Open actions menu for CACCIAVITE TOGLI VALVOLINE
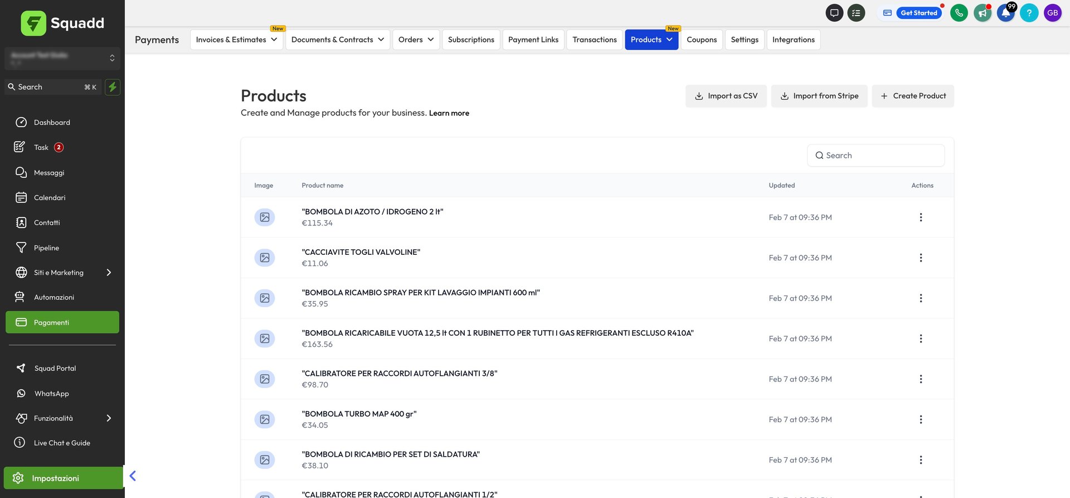The height and width of the screenshot is (498, 1070). point(921,258)
